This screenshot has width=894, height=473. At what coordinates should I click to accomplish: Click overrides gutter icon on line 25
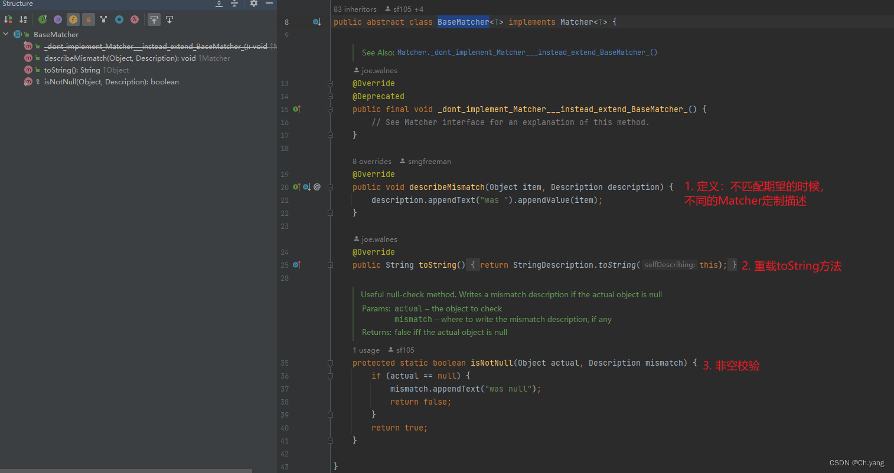click(297, 265)
